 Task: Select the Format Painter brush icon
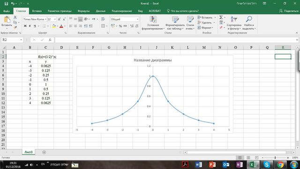[x=15, y=27]
